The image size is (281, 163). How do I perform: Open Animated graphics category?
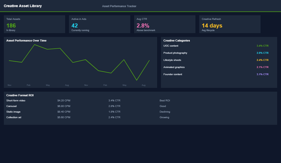point(174,67)
